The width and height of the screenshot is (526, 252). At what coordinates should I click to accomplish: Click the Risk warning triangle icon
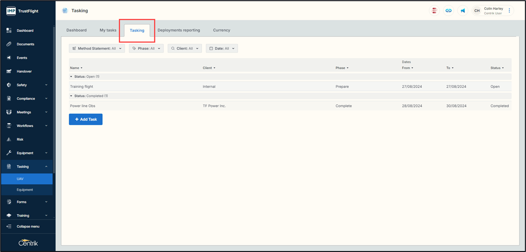9,139
